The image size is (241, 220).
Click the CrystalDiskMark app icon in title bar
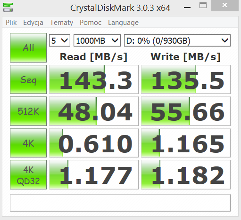point(8,8)
